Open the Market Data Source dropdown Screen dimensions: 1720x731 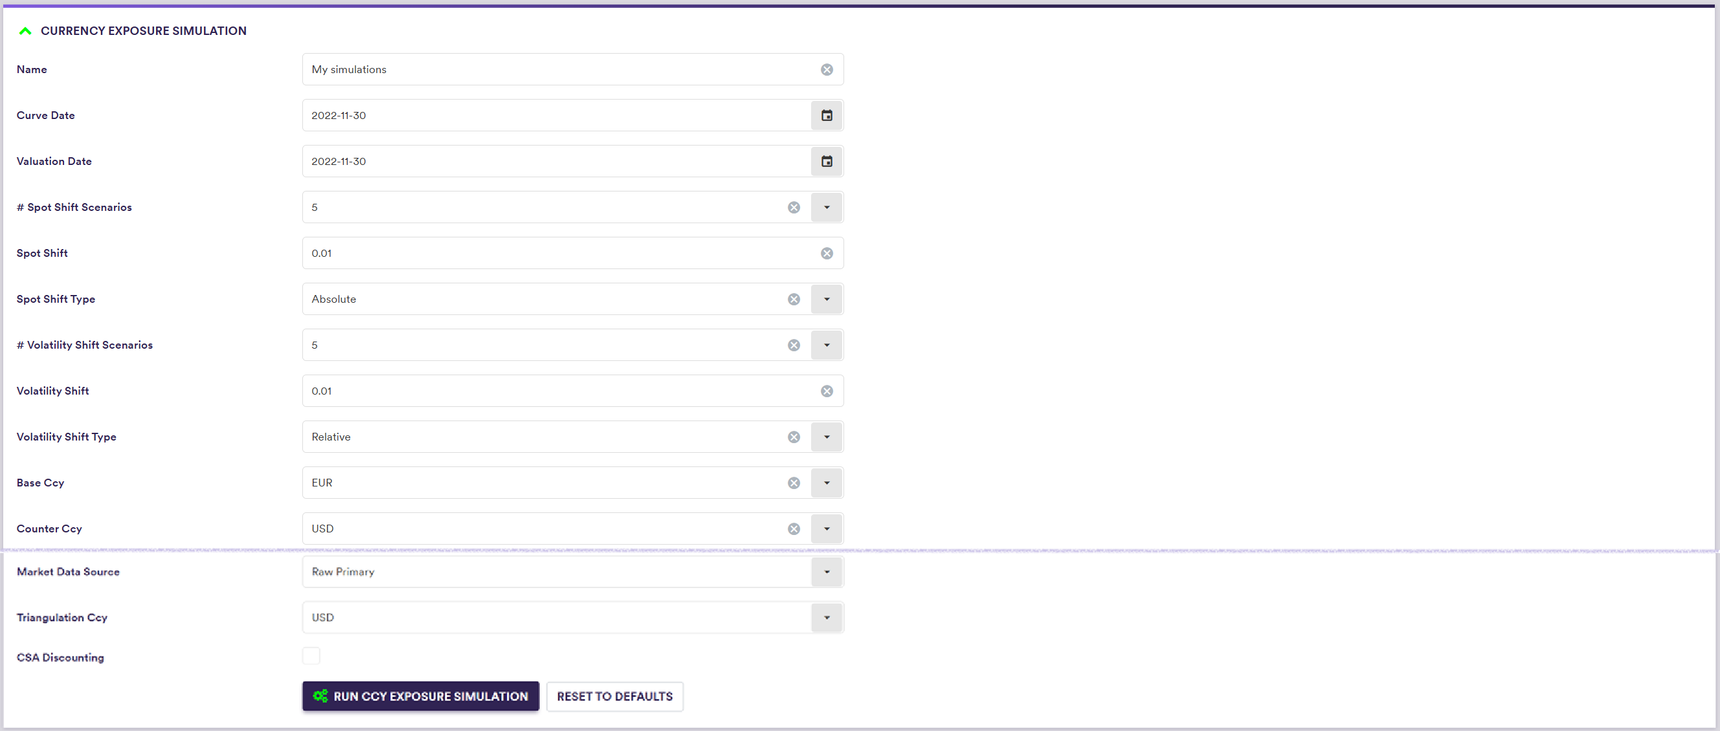click(827, 572)
